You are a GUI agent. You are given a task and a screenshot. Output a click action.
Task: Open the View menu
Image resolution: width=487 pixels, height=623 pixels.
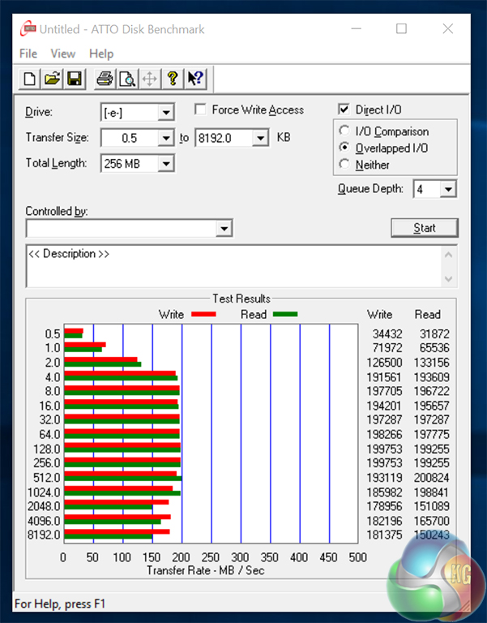(x=62, y=54)
